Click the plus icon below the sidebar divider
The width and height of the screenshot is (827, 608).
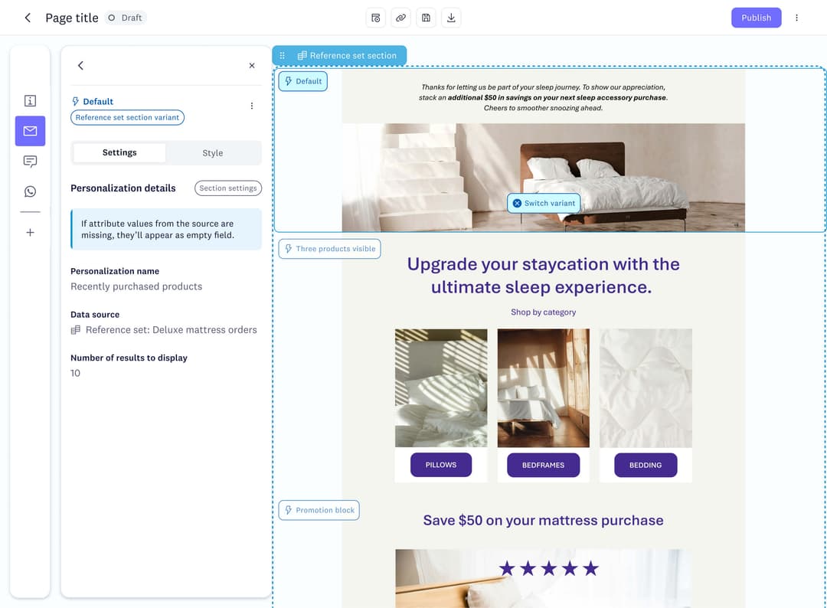pos(30,231)
